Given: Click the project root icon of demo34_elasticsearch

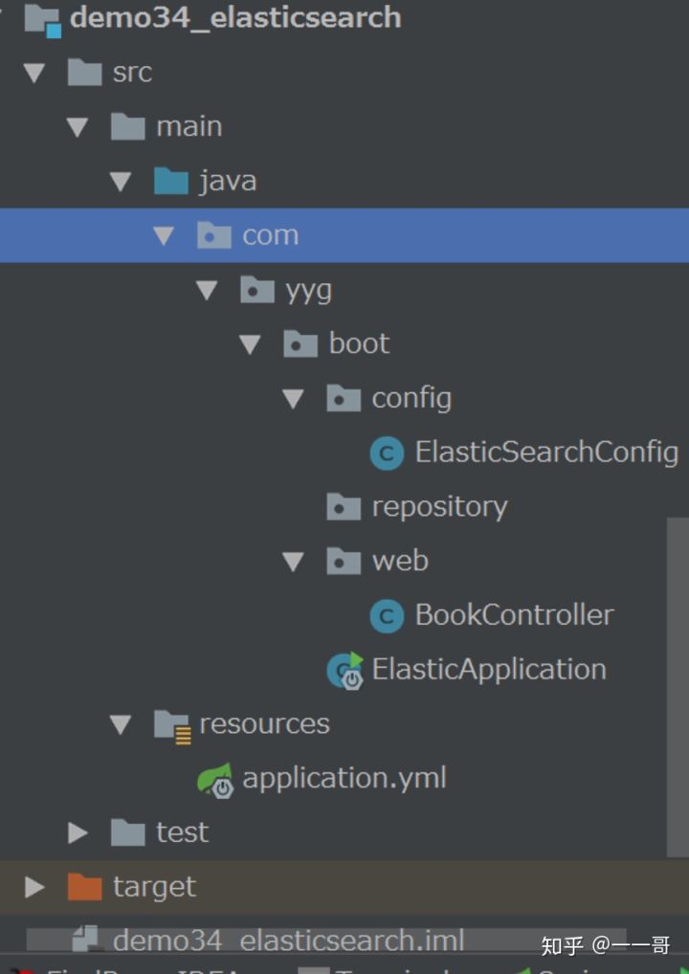Looking at the screenshot, I should [40, 16].
